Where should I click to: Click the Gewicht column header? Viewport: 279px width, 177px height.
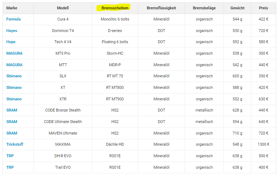pos(237,8)
